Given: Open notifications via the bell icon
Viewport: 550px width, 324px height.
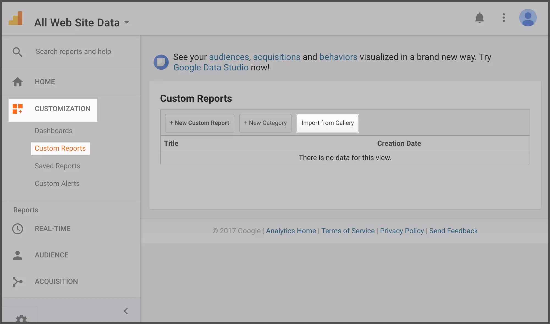Looking at the screenshot, I should [479, 18].
